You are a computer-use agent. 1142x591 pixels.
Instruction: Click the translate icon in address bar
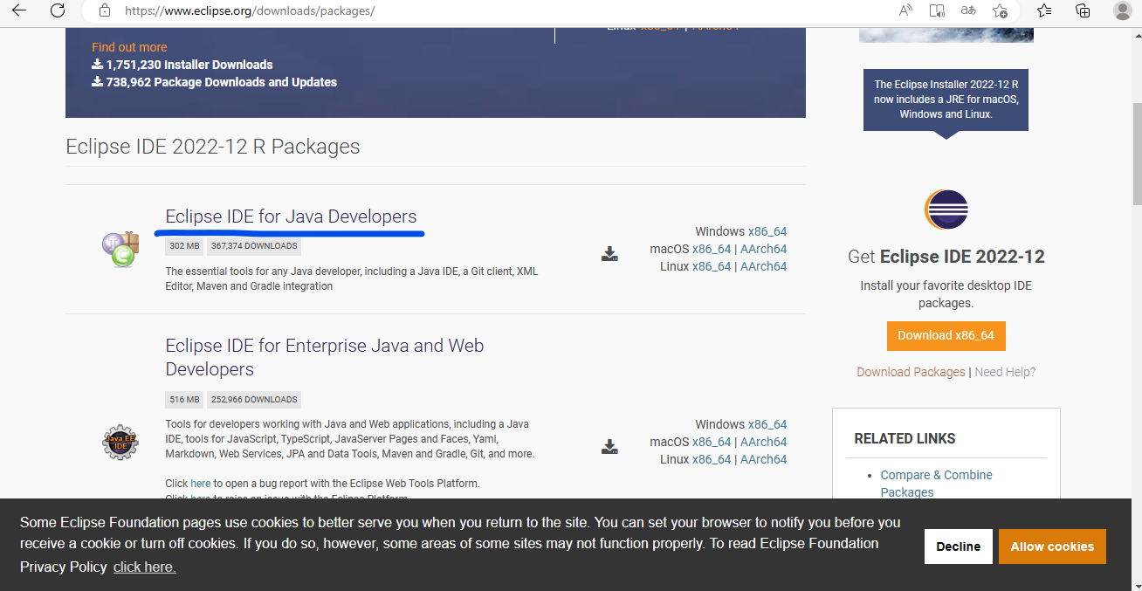pos(967,10)
